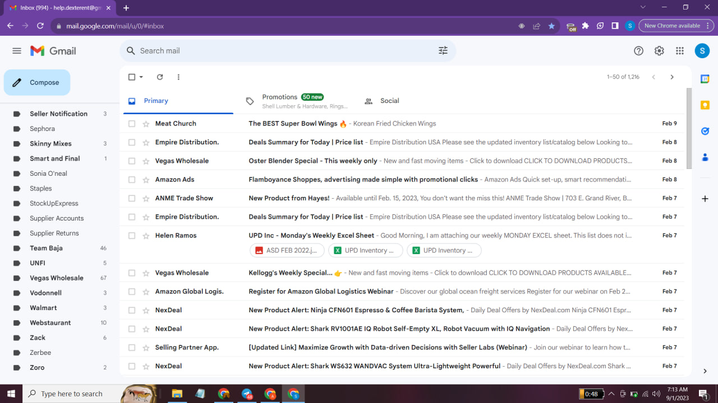Open Gmail settings gear
Screen dimensions: 718x403
pos(659,51)
